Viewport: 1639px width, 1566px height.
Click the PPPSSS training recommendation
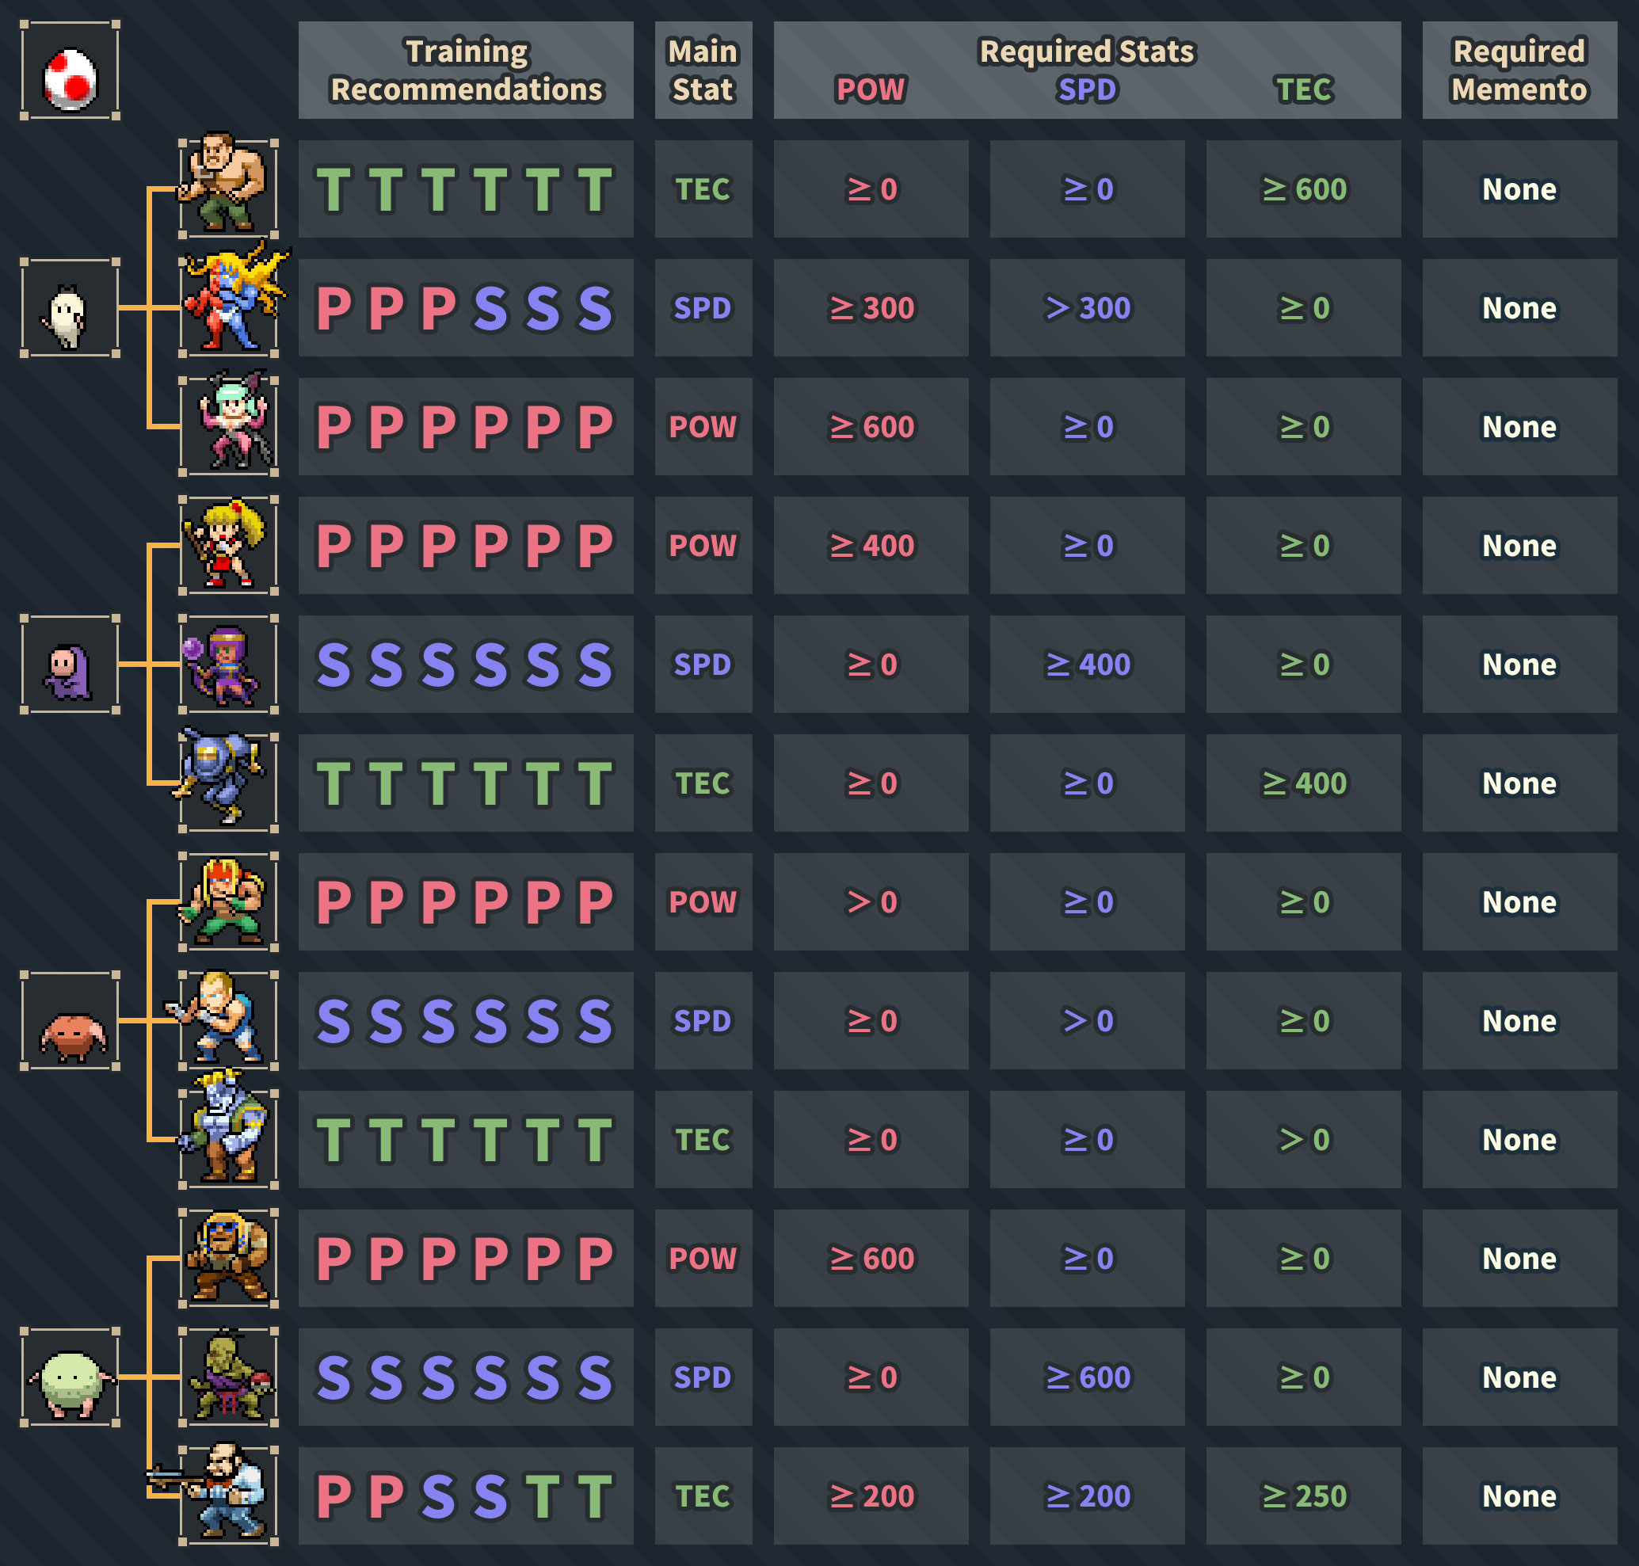[x=466, y=308]
